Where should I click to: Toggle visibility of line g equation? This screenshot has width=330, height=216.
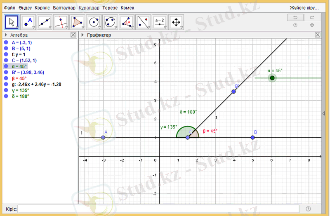point(6,85)
